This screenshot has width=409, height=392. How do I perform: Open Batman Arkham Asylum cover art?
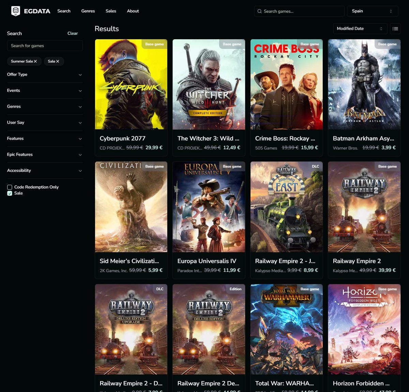point(364,85)
